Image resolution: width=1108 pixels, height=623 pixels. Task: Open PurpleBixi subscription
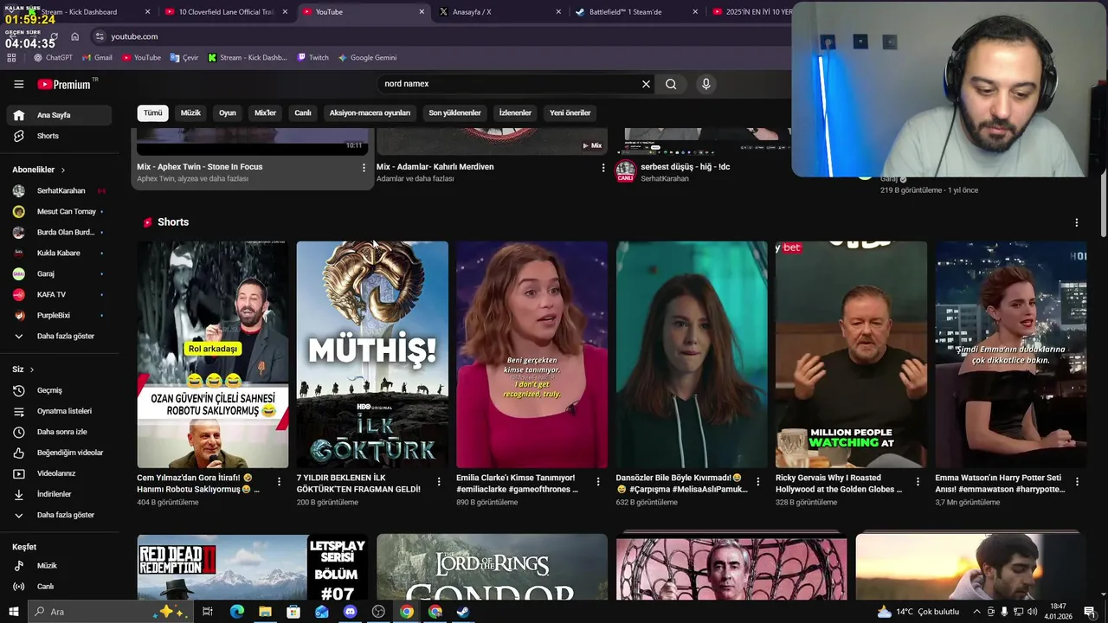coord(59,315)
